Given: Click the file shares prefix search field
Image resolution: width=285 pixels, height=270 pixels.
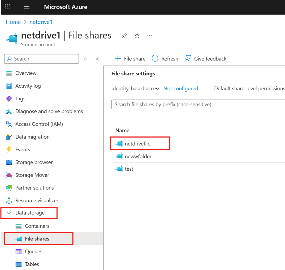Looking at the screenshot, I should coord(186,104).
